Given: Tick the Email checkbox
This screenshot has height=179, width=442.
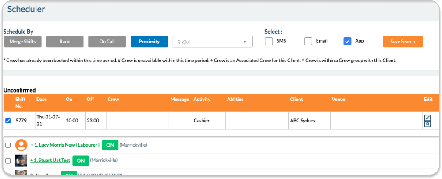Looking at the screenshot, I should 308,41.
